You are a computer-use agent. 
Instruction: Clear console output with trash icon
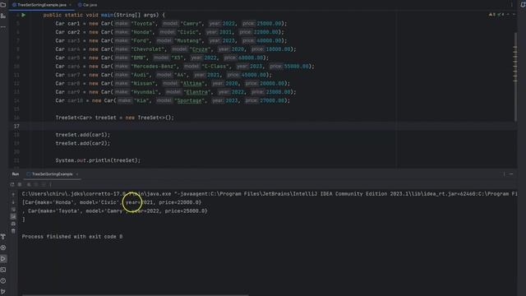point(13,231)
